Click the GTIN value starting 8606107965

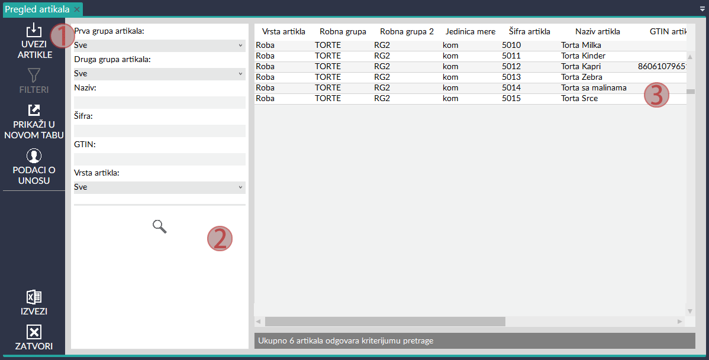tap(662, 66)
